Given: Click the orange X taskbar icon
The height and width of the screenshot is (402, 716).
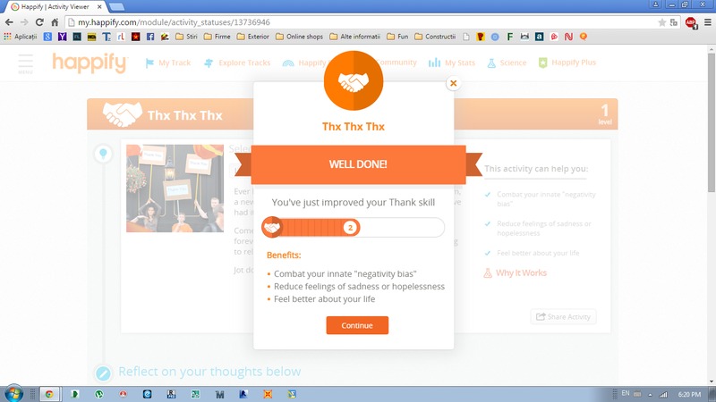Looking at the screenshot, I should (x=268, y=394).
